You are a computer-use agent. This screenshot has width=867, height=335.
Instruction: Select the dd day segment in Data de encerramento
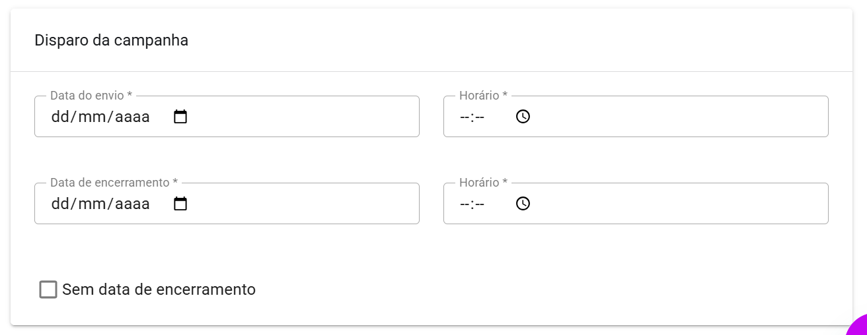tap(59, 204)
